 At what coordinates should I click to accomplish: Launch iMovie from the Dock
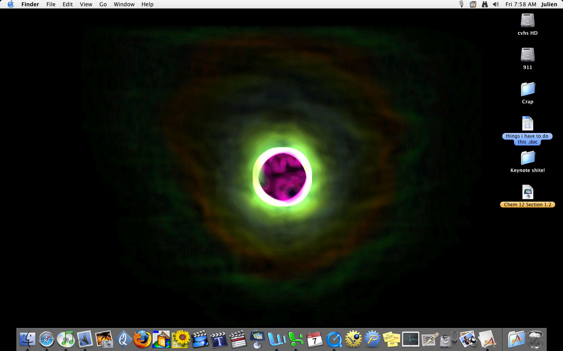(200, 339)
